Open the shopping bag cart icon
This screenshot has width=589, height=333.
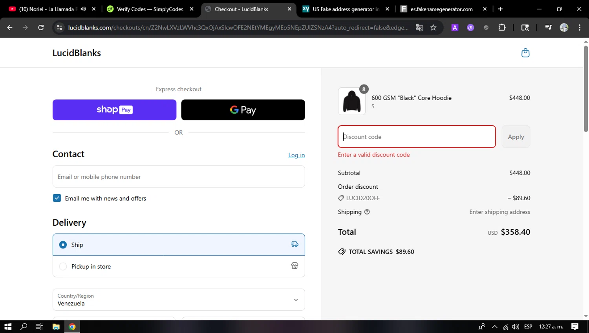click(525, 53)
